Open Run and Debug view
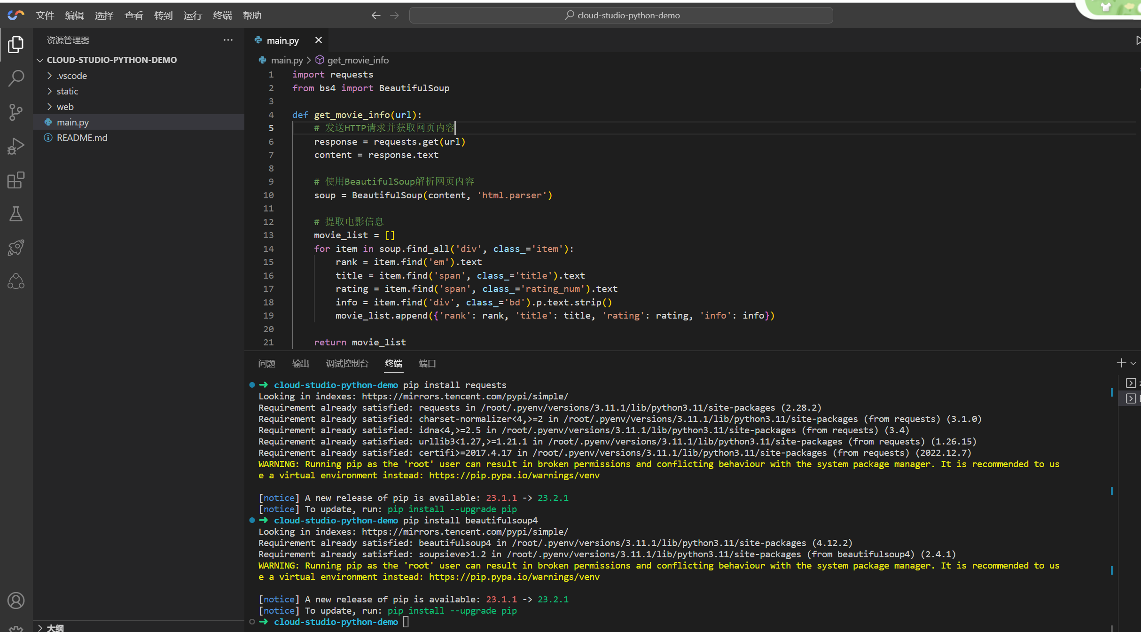 click(x=16, y=146)
